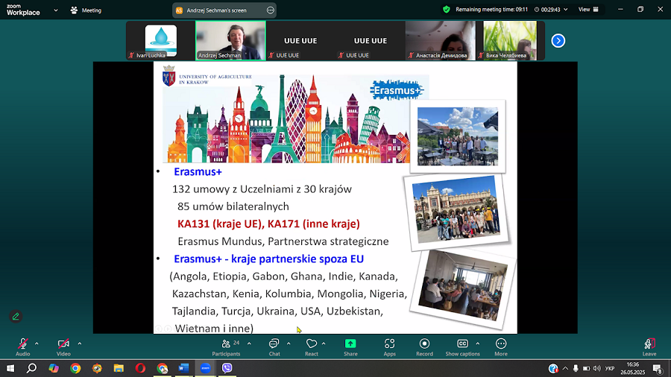This screenshot has height=377, width=671.
Task: Open Viber from the taskbar
Action: click(x=227, y=368)
